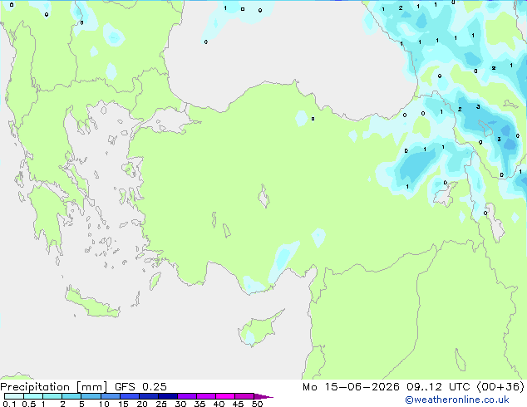Click the island of Cyprus on the map
Viewport: 527px width, 407px height.
259,330
